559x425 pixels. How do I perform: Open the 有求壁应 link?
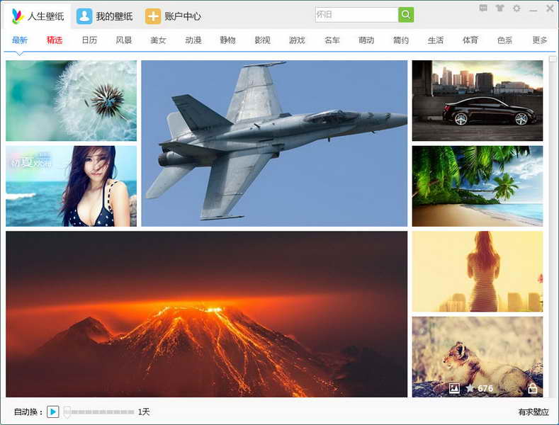[533, 412]
